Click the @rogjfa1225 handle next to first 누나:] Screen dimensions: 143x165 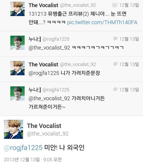point(56,39)
